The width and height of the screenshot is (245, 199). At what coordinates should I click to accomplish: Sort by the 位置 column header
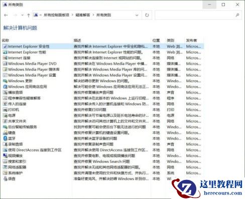coord(156,40)
